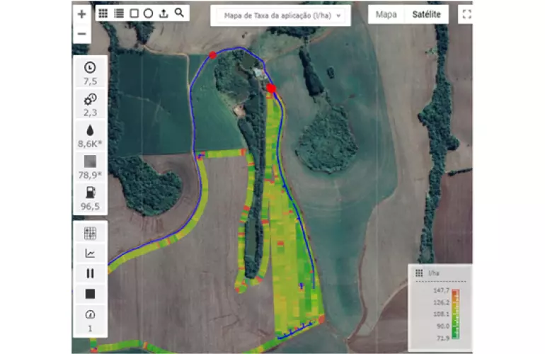Choose the rectangle selection tool
Image resolution: width=545 pixels, height=354 pixels.
pyautogui.click(x=134, y=13)
